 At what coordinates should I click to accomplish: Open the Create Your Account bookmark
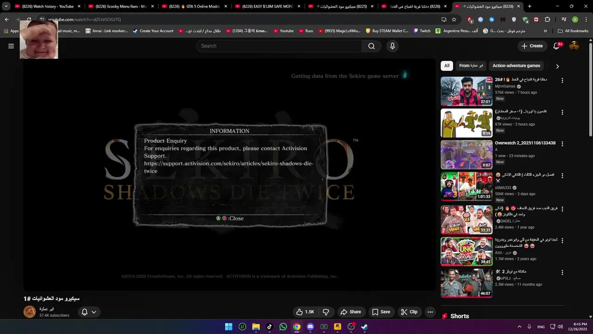pos(153,31)
